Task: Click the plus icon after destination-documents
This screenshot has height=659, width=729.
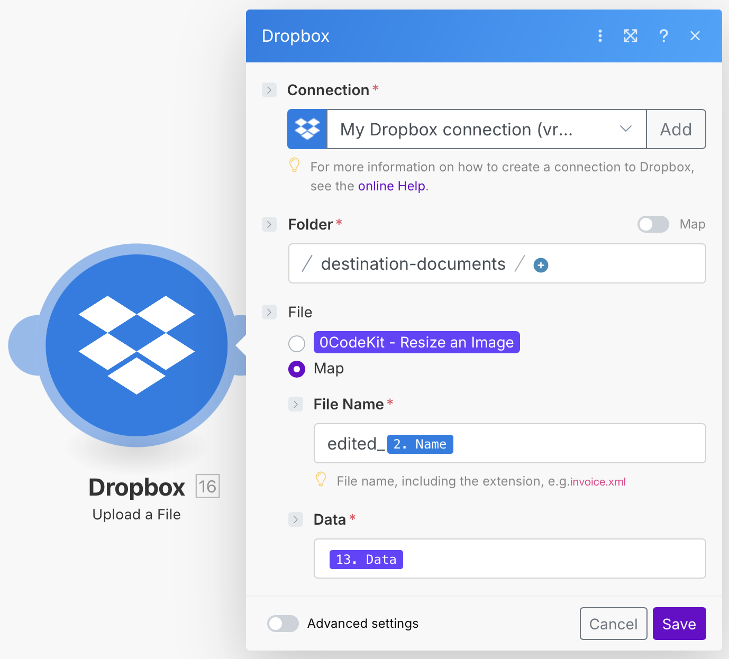Action: click(x=541, y=265)
